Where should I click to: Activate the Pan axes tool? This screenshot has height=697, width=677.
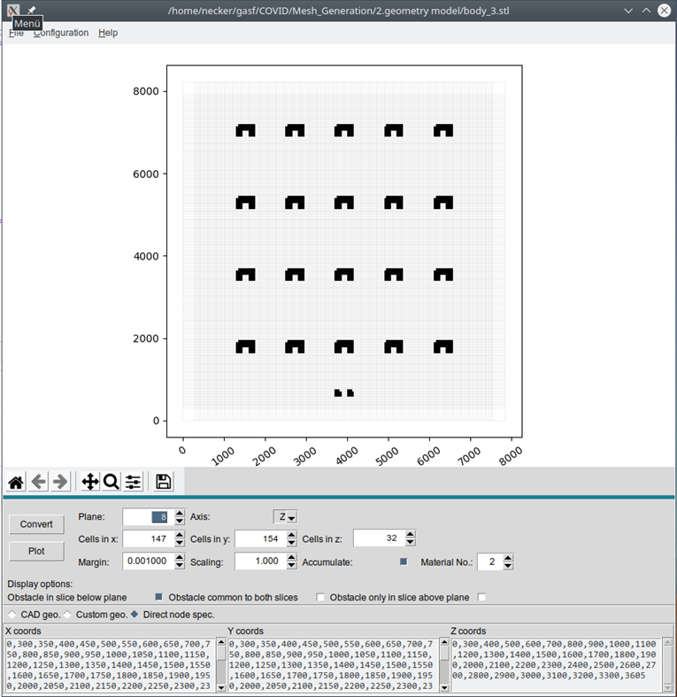89,482
